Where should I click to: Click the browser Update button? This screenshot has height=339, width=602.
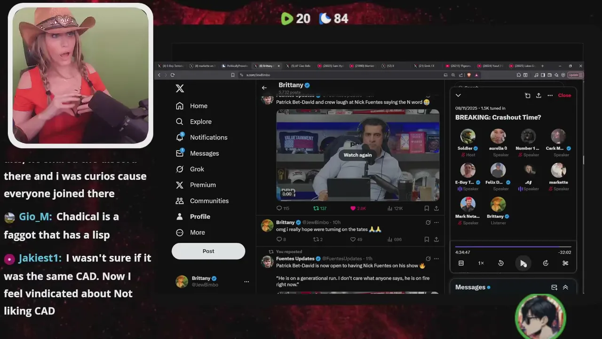click(576, 75)
